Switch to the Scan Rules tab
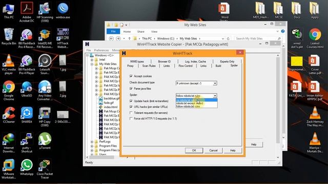This screenshot has height=184, width=328. [x=149, y=66]
